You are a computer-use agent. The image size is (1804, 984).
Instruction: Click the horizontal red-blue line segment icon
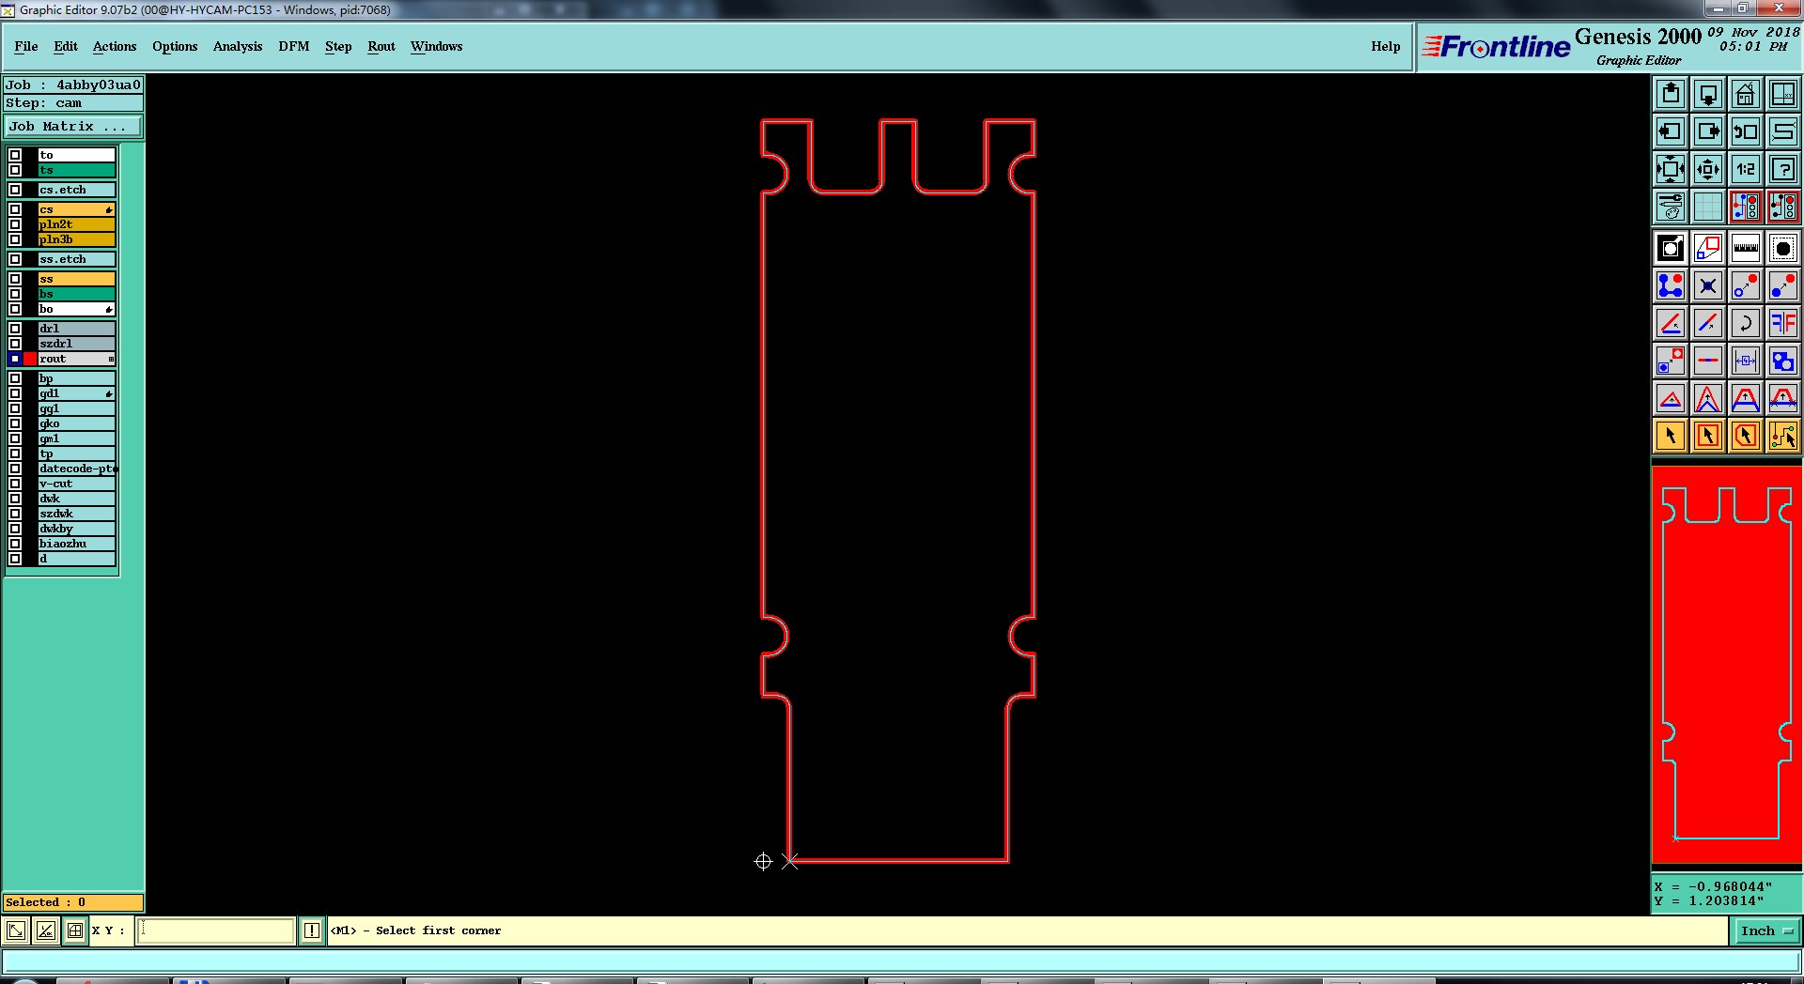coord(1708,361)
